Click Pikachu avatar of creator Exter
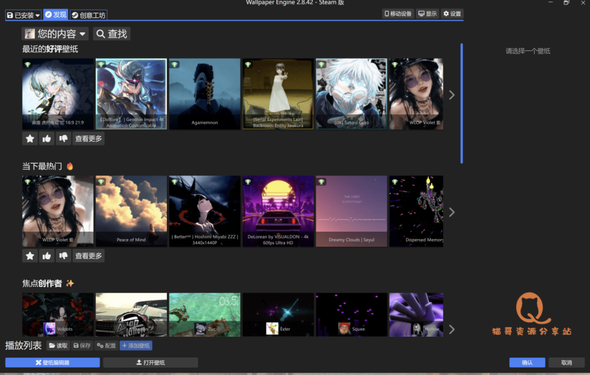The width and height of the screenshot is (590, 375). tap(272, 328)
